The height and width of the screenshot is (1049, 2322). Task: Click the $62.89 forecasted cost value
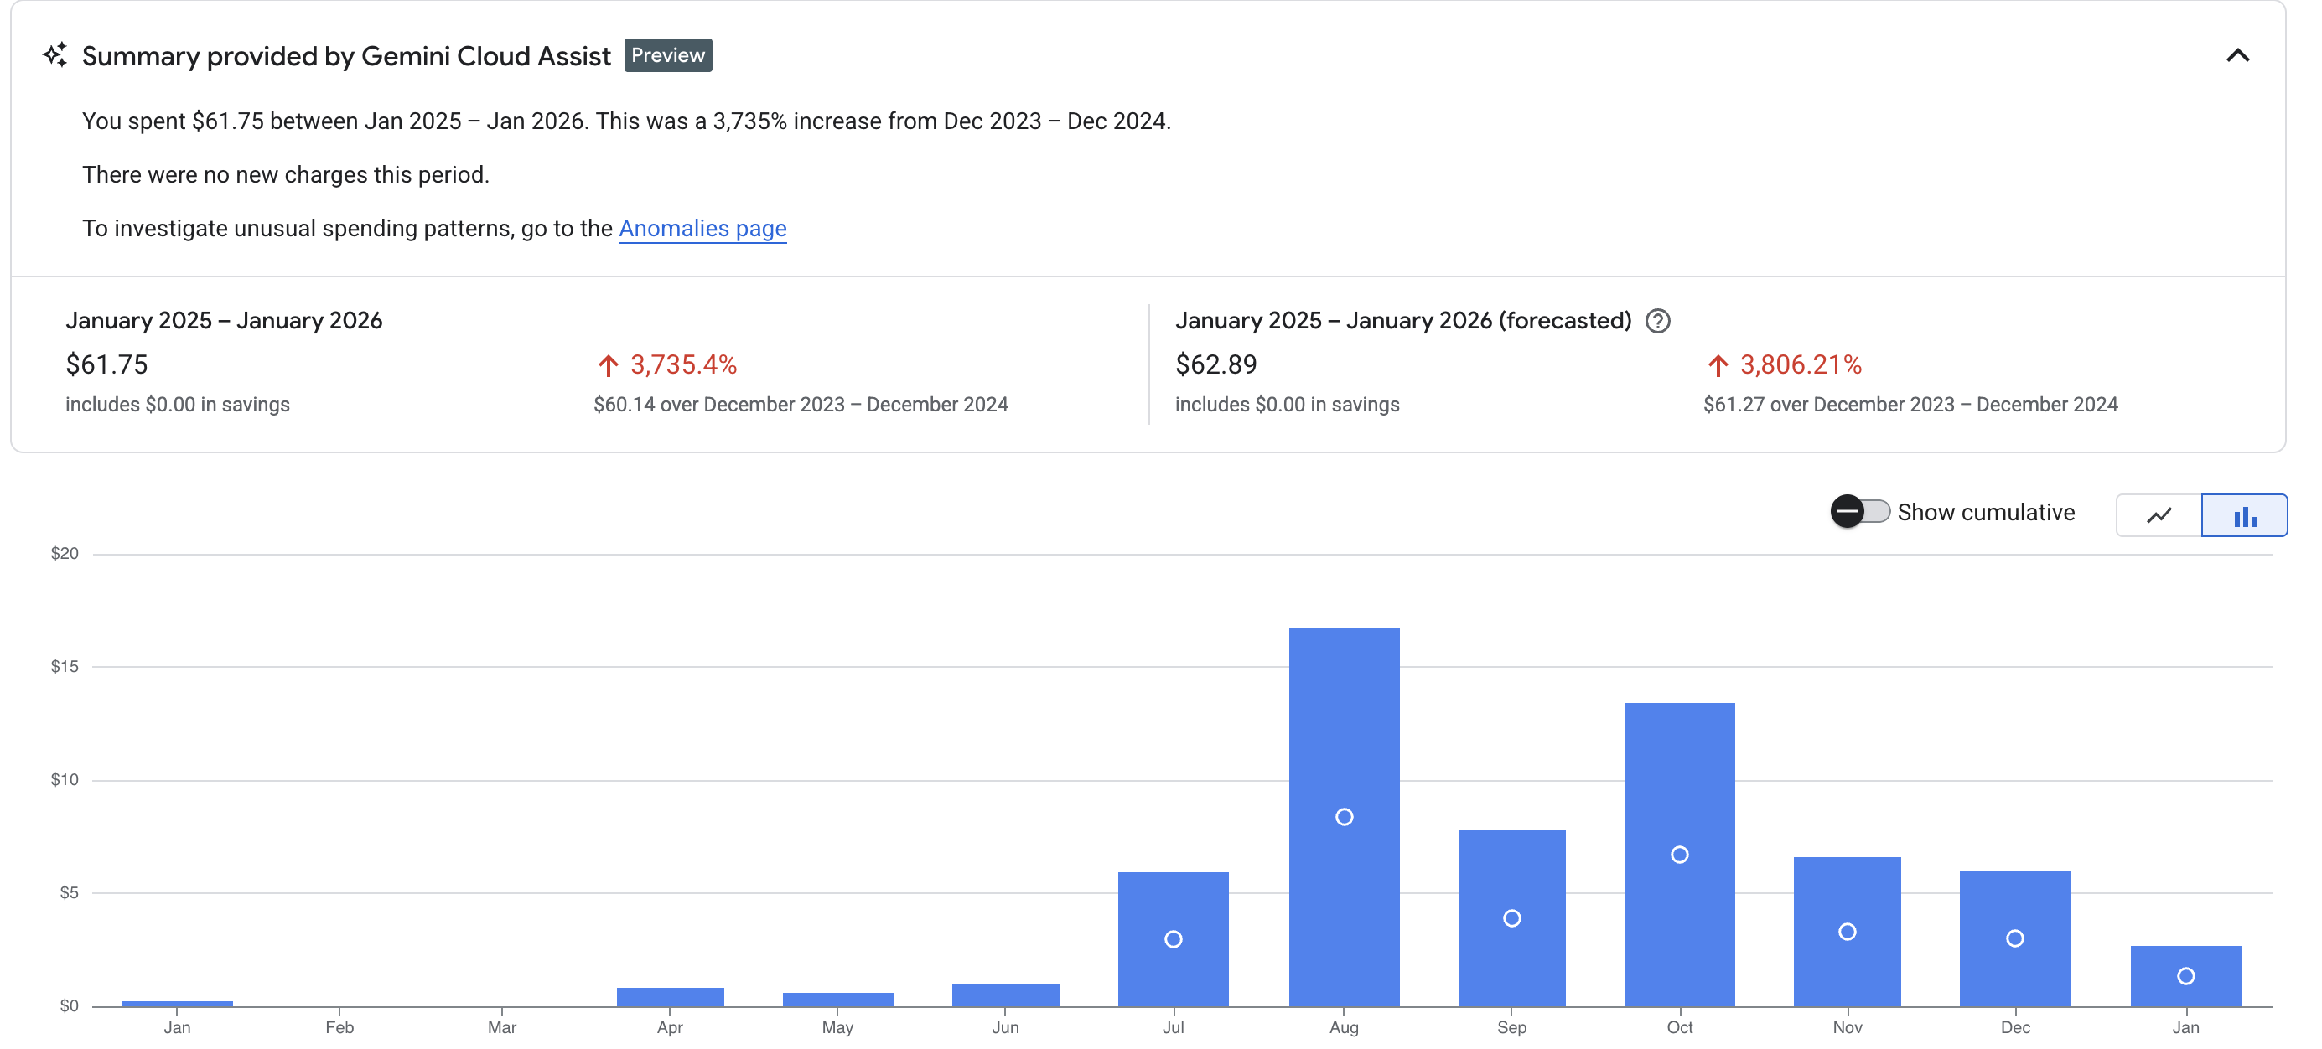pos(1216,364)
